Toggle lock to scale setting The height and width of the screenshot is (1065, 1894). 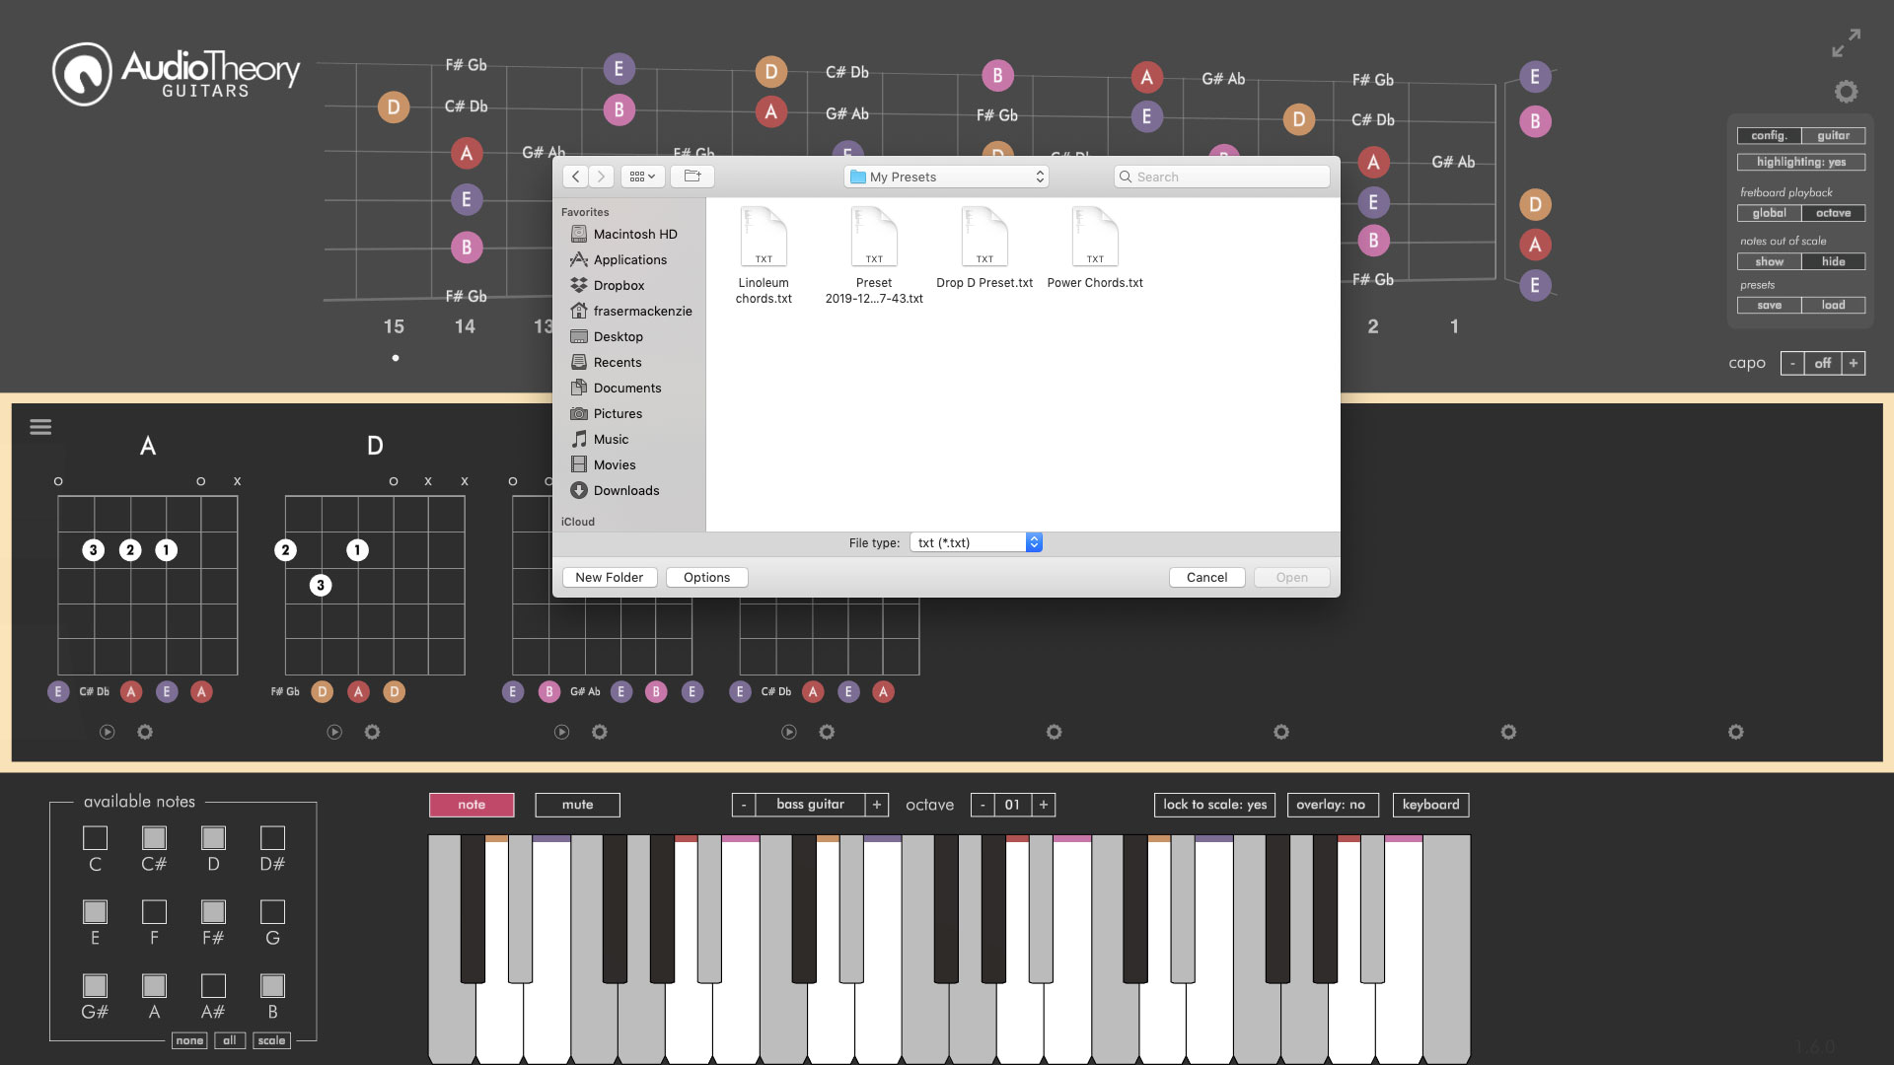pos(1214,805)
